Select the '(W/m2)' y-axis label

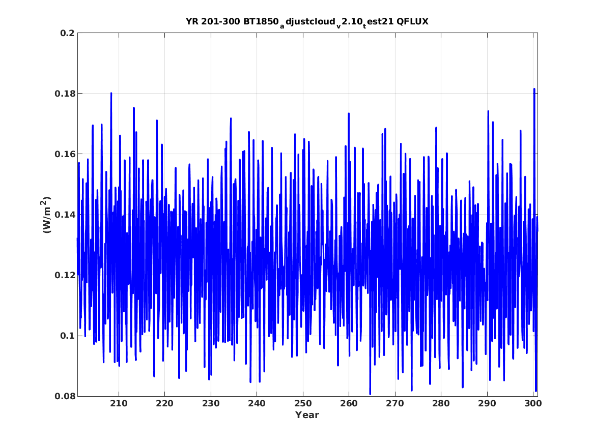pos(46,215)
